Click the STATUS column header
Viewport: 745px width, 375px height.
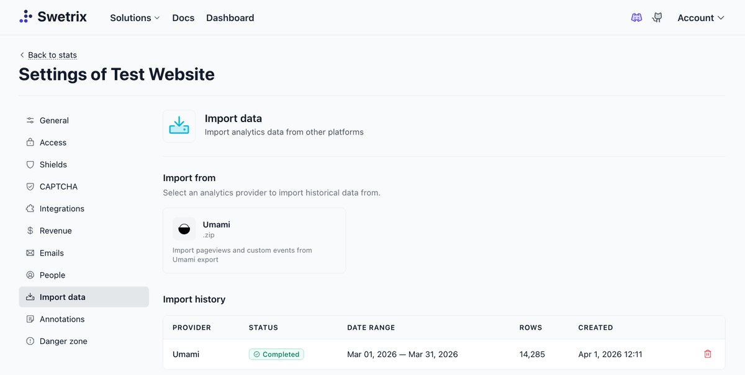click(x=263, y=327)
